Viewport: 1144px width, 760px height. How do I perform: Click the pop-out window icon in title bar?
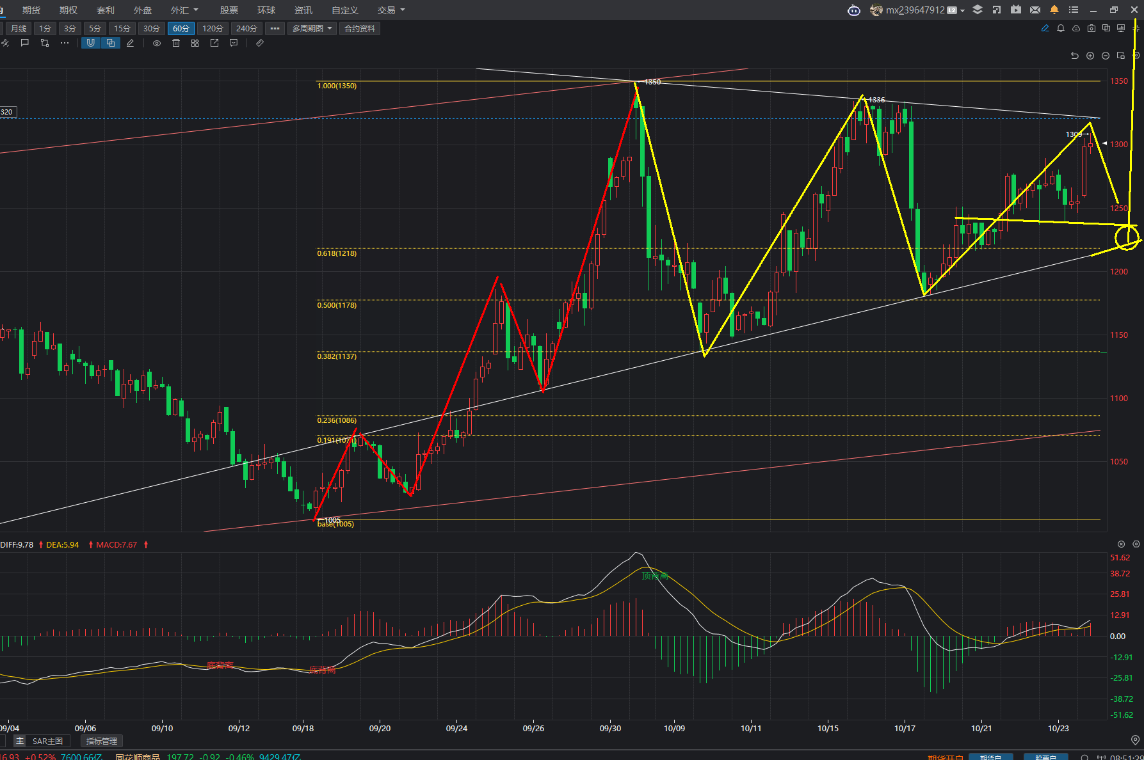tap(997, 10)
